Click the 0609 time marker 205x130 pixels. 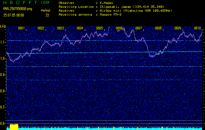[x=178, y=28]
